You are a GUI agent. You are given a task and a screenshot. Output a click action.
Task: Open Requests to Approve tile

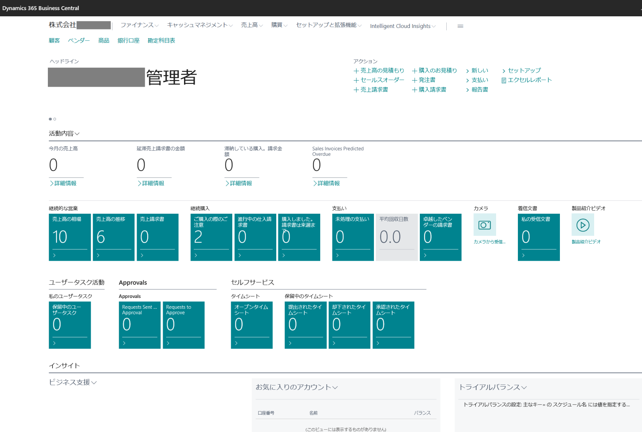(183, 325)
